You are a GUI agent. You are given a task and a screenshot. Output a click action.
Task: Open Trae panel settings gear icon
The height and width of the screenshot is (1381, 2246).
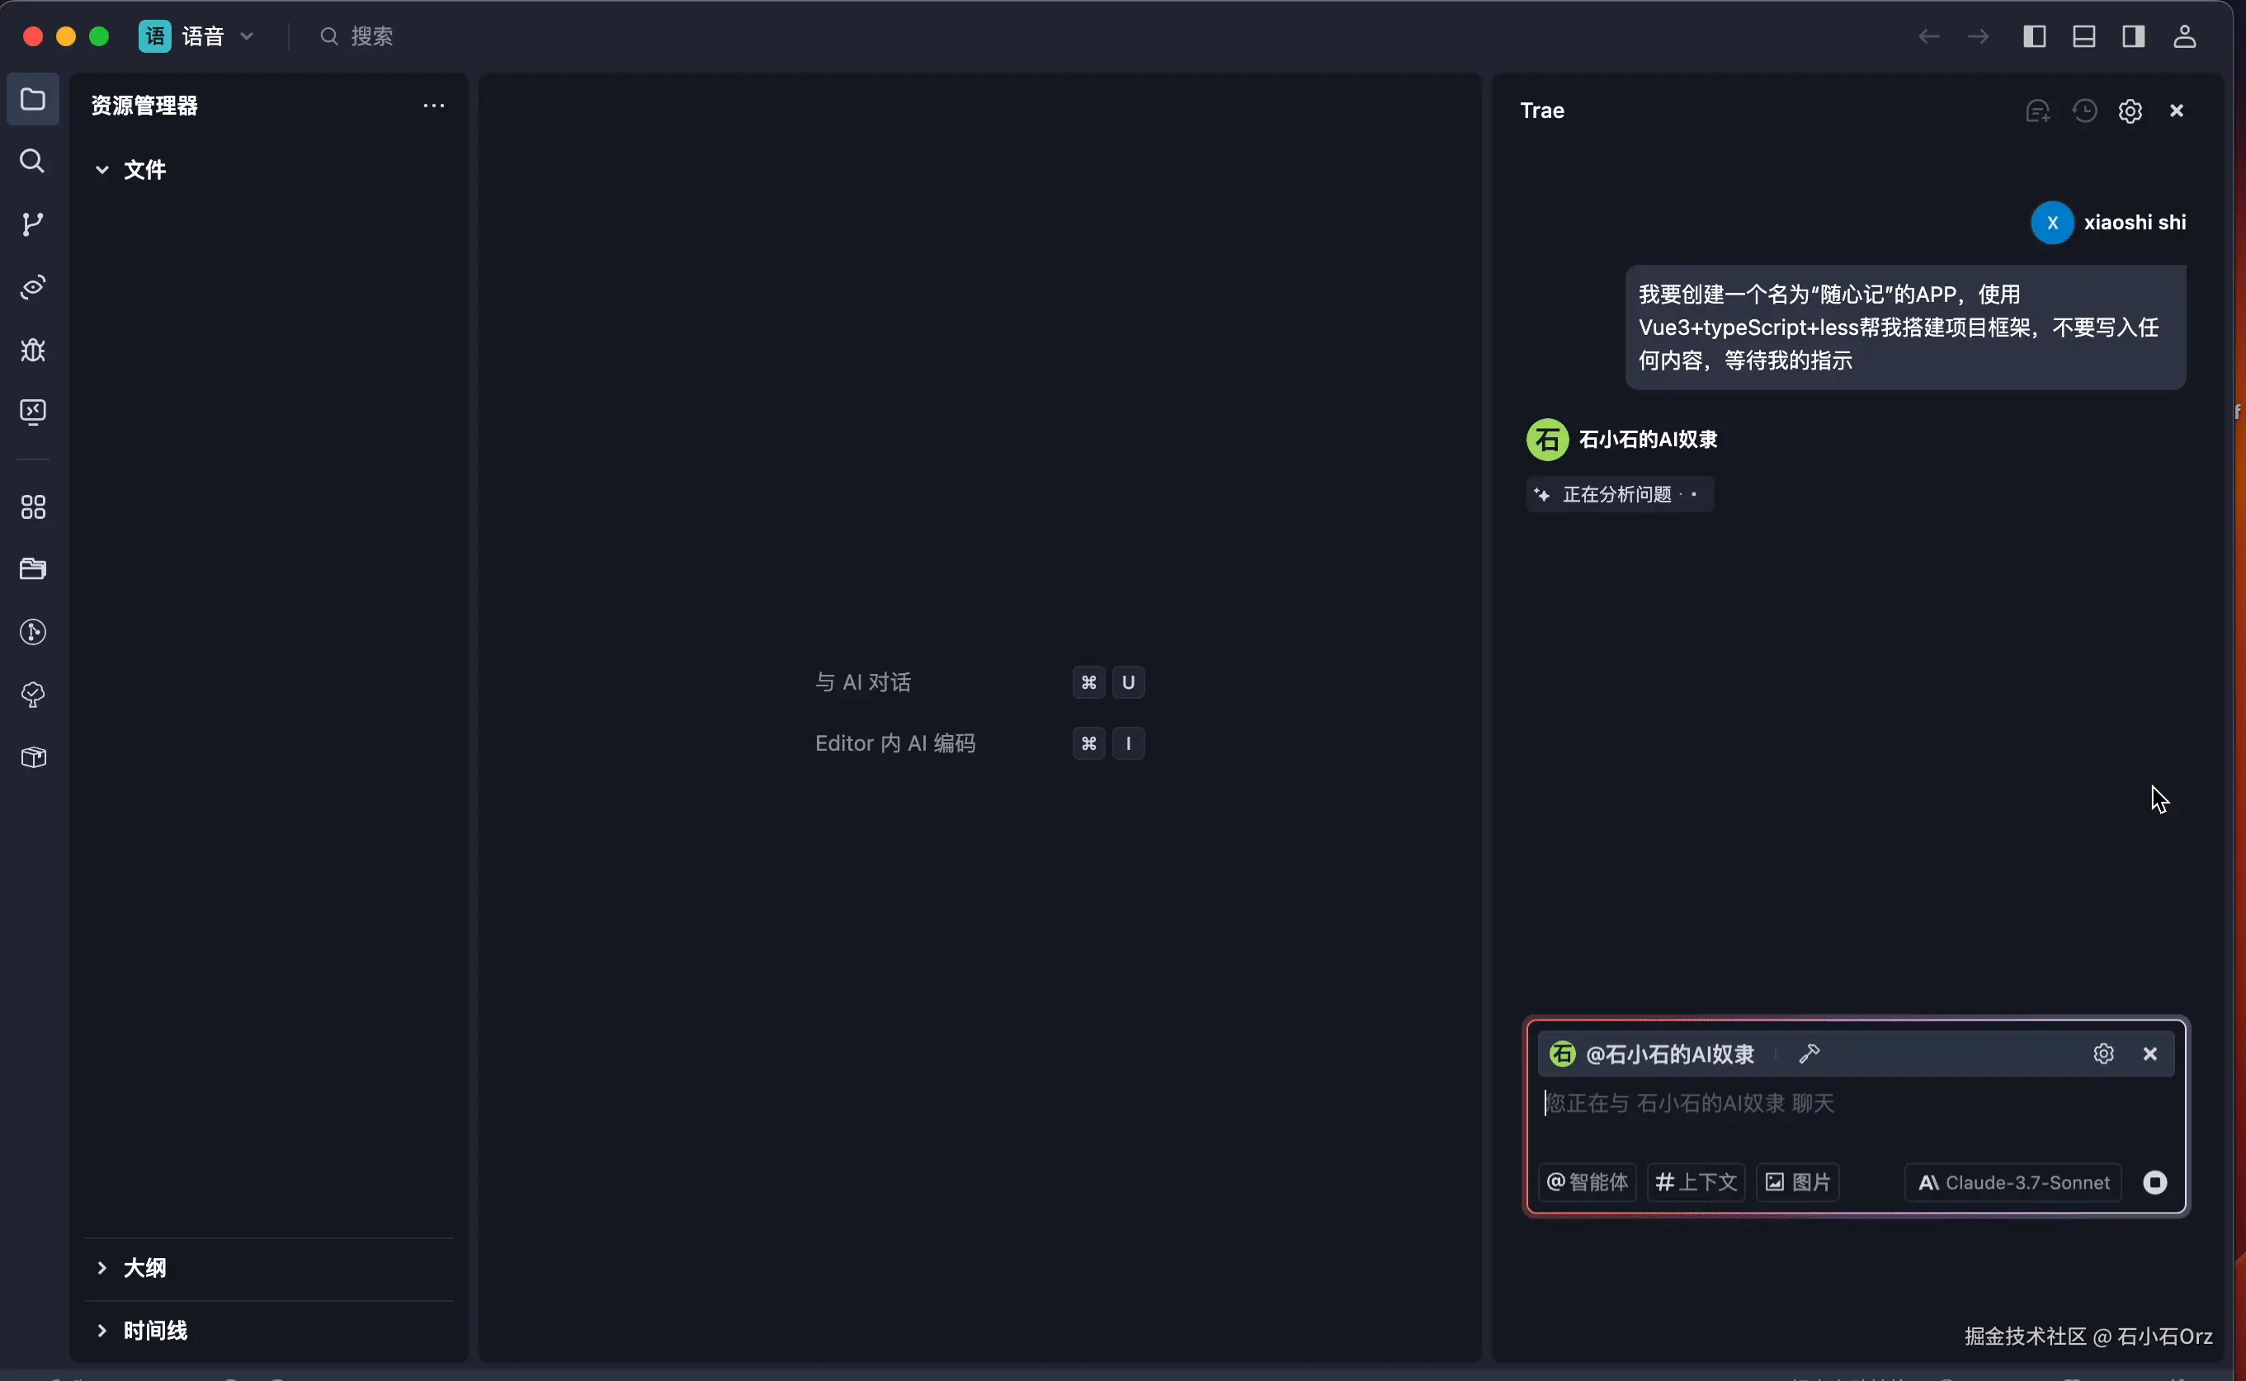click(2130, 111)
